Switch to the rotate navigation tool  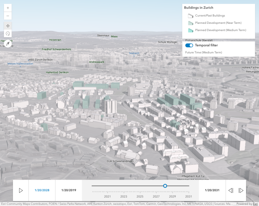click(x=8, y=34)
